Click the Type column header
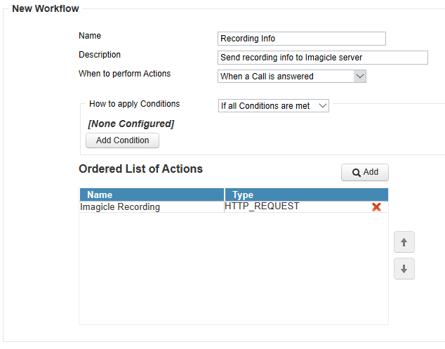This screenshot has width=445, height=349. click(x=306, y=195)
